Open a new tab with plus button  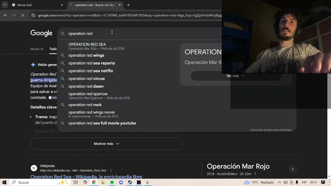point(128,5)
